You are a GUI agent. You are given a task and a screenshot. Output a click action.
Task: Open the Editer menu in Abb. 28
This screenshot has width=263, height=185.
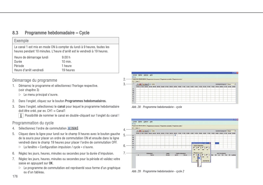coord(140,75)
